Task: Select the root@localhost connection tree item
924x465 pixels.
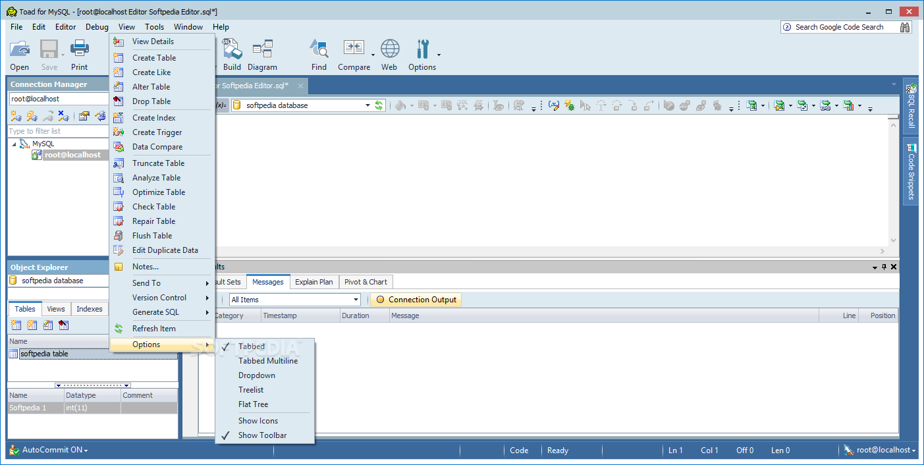Action: 72,155
